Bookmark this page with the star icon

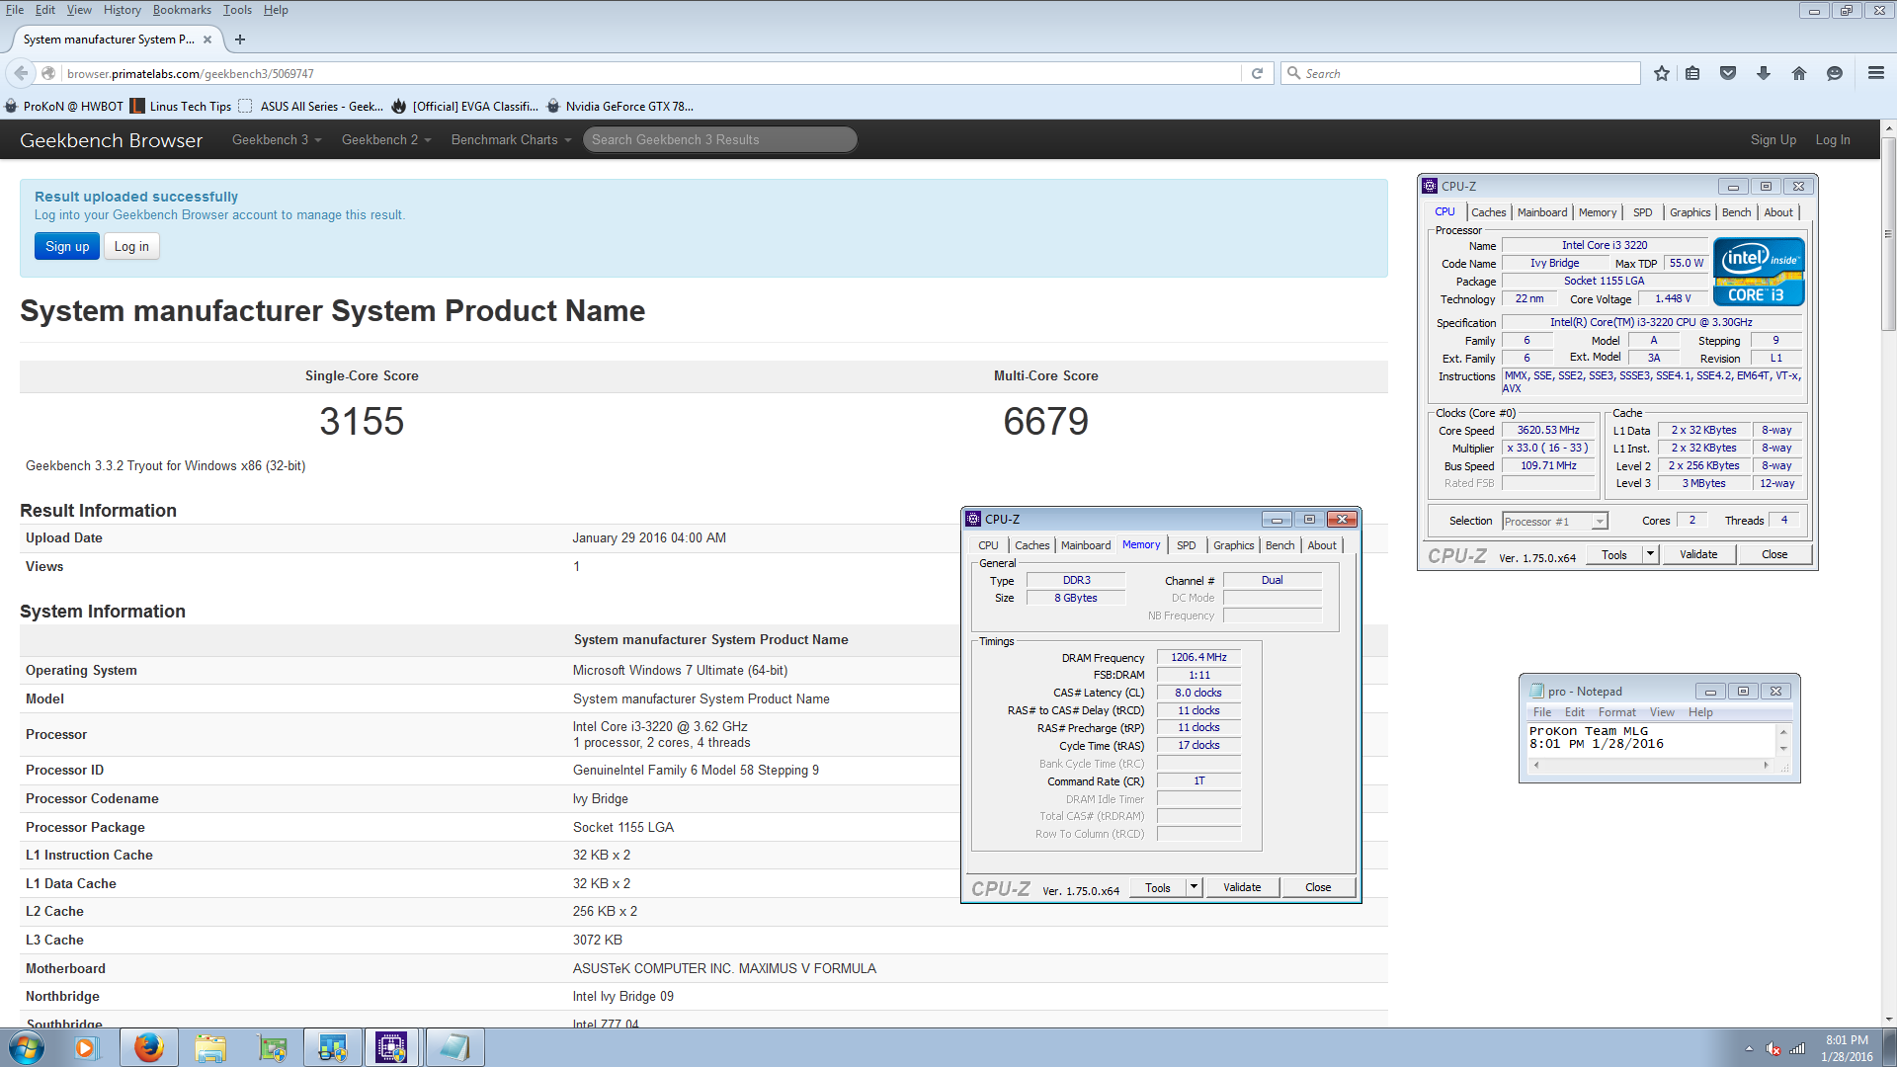pyautogui.click(x=1662, y=73)
